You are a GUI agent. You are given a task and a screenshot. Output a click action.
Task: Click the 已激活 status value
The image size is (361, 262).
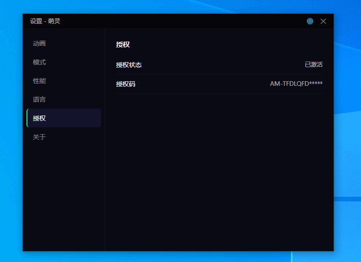pyautogui.click(x=313, y=64)
